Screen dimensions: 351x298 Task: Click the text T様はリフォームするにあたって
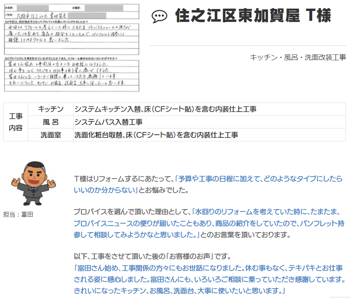(x=123, y=179)
